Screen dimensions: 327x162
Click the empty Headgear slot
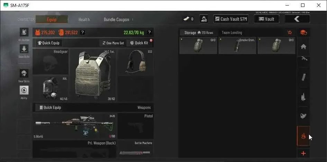coord(51,62)
